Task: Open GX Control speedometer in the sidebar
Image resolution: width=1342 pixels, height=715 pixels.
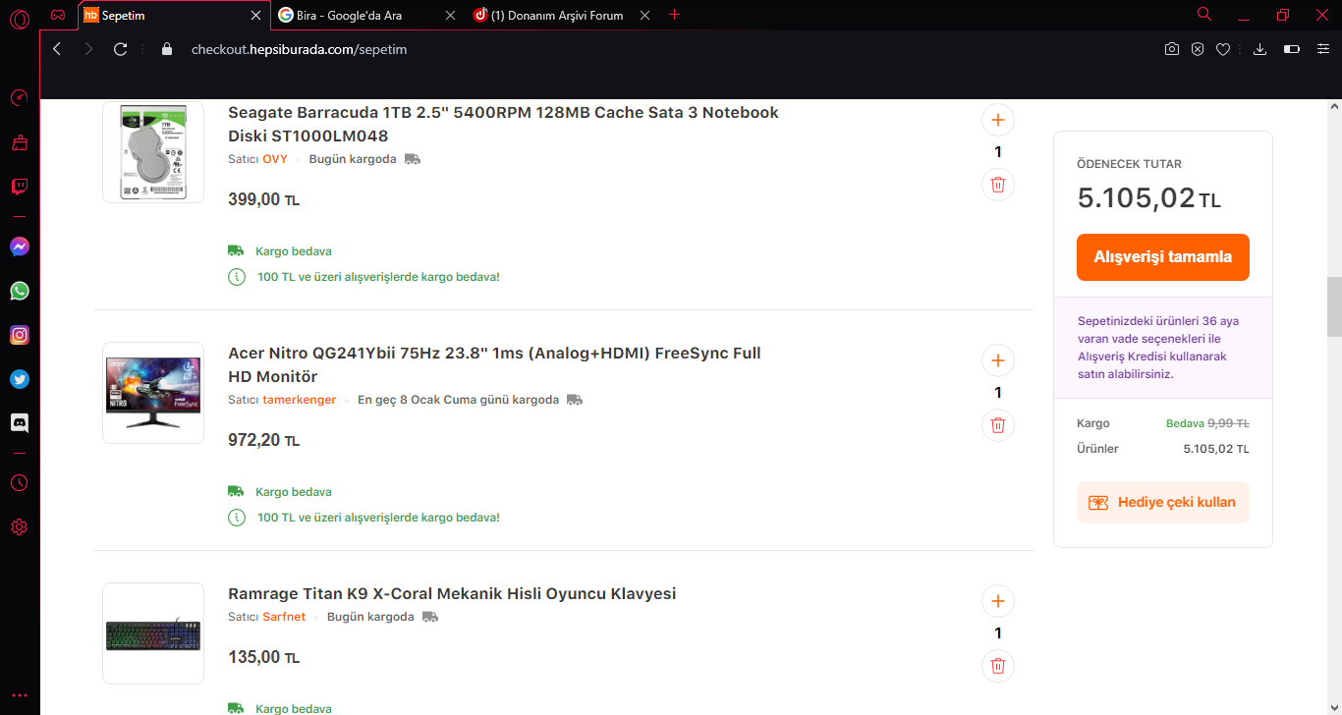Action: 20,98
